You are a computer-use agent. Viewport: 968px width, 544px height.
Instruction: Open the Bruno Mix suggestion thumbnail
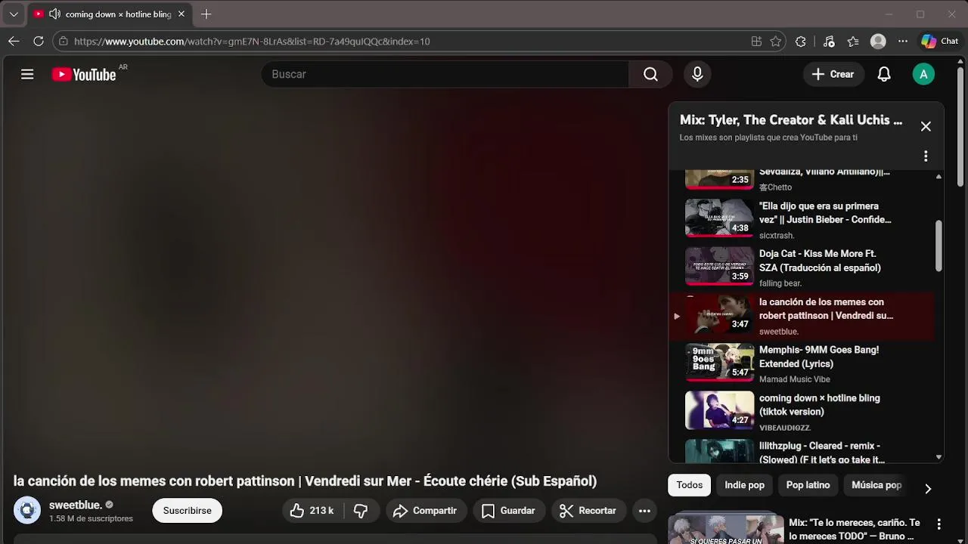tap(726, 528)
